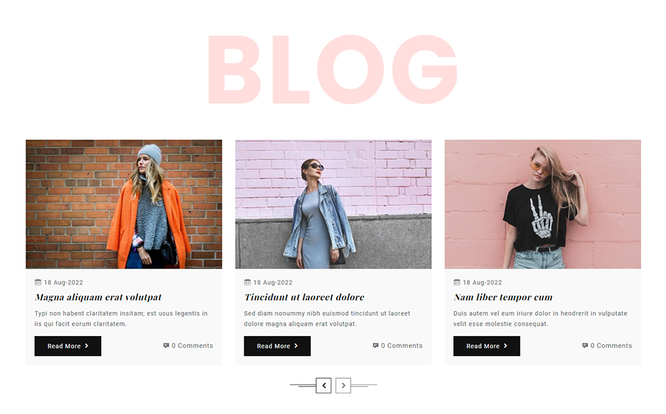
Task: Click calendar icon on Nam liber tempor post
Action: click(x=457, y=282)
